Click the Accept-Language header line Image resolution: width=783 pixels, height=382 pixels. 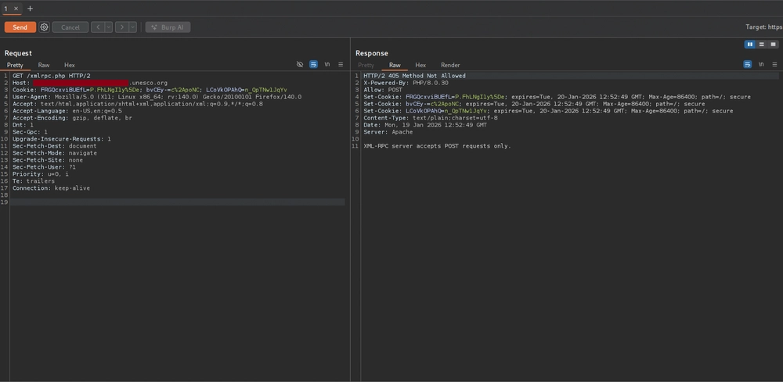pos(67,111)
